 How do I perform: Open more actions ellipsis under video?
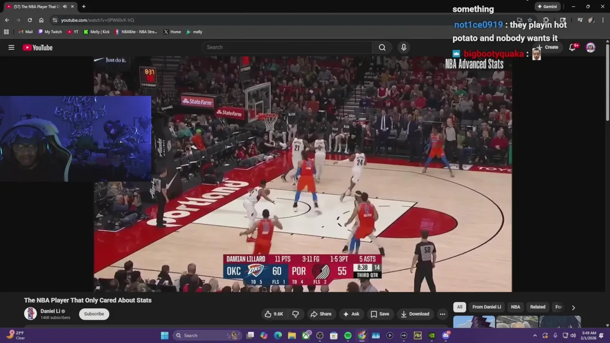pyautogui.click(x=442, y=314)
